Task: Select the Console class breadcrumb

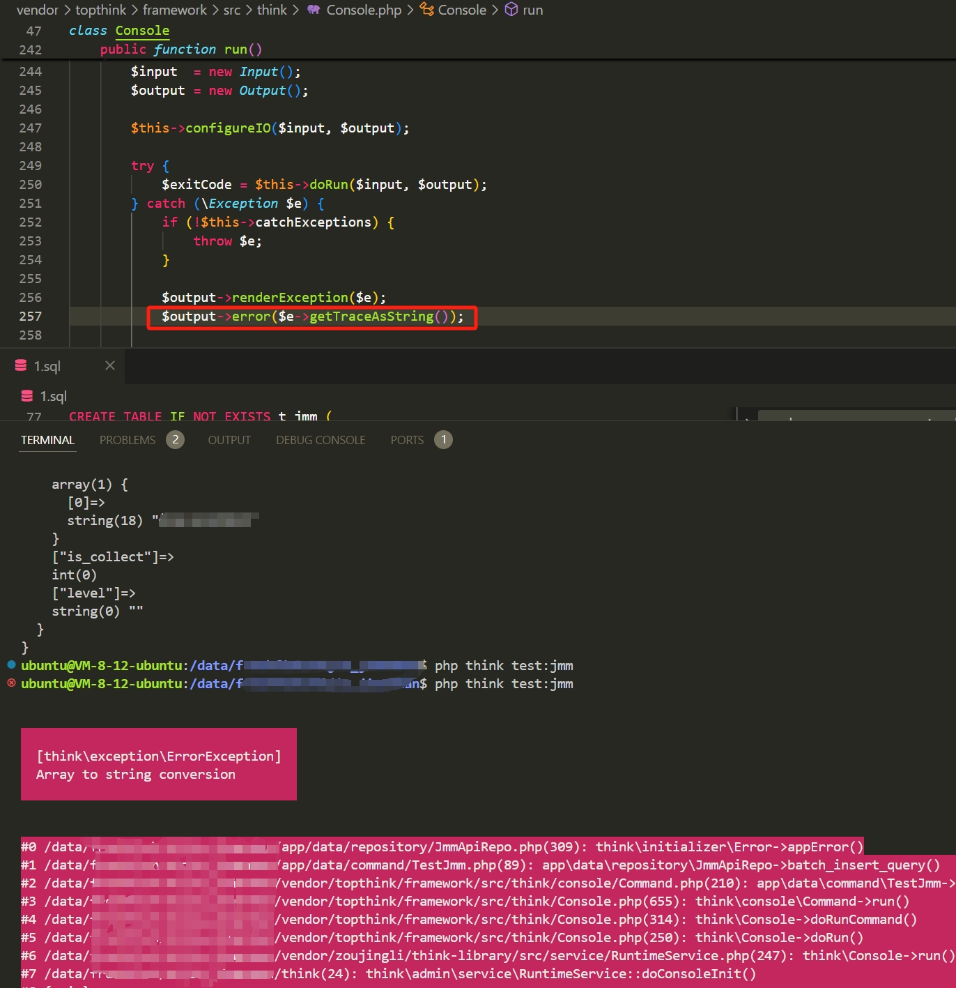Action: (x=462, y=10)
